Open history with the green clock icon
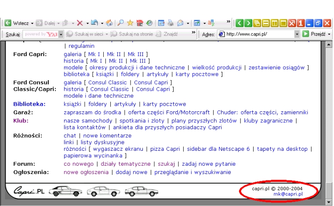 pos(149,23)
